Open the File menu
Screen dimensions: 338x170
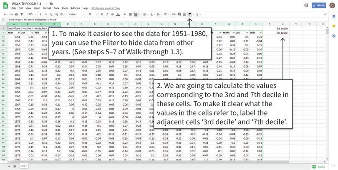point(14,8)
